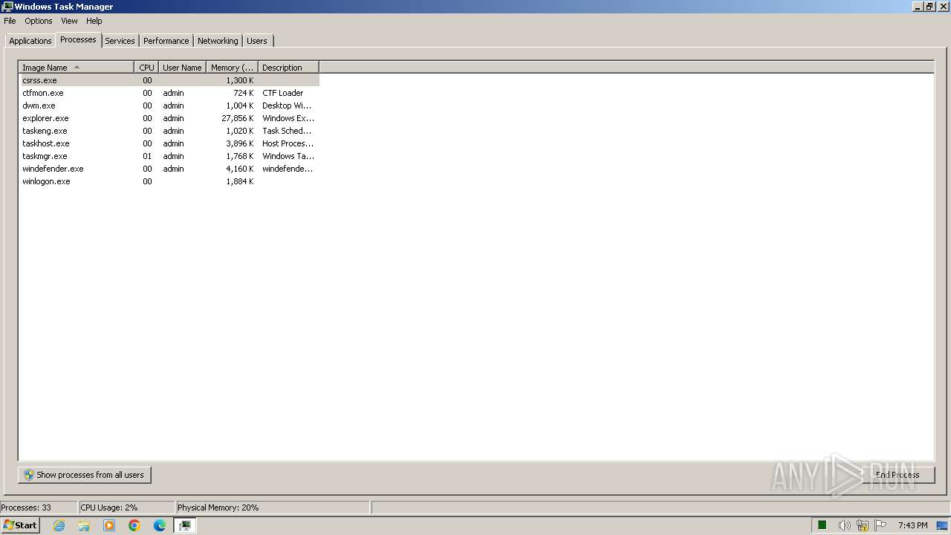Click the taskbar clock showing 7:43 PM
This screenshot has height=535, width=951.
pyautogui.click(x=912, y=525)
